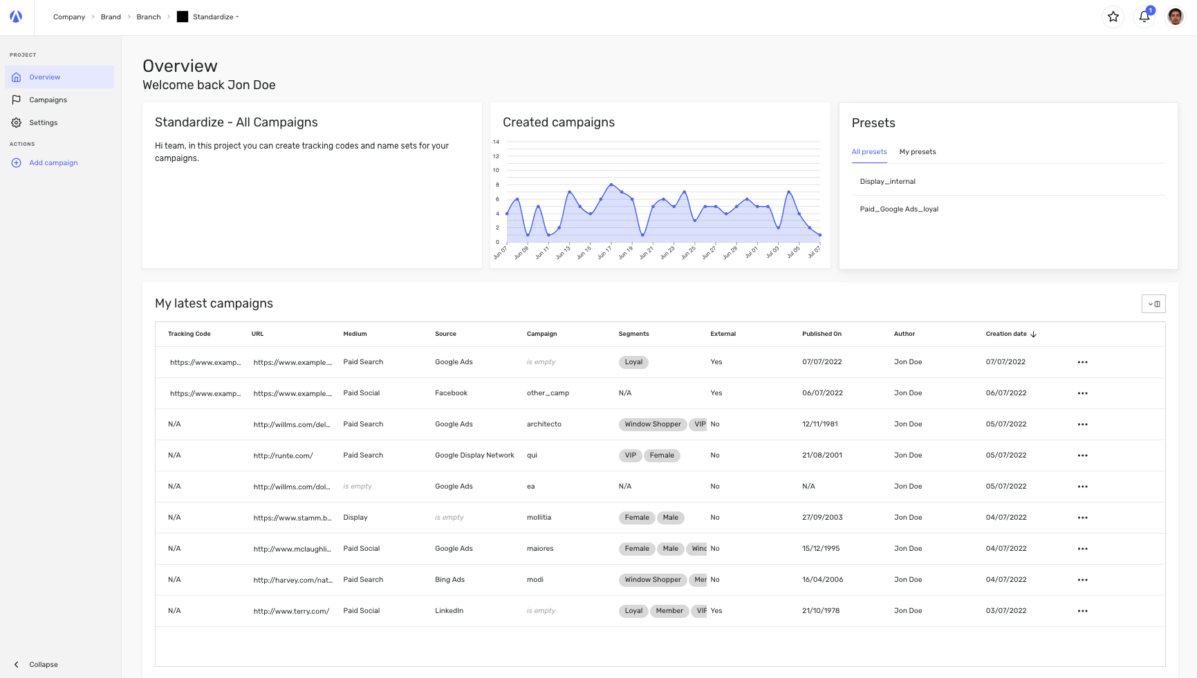This screenshot has height=678, width=1197.
Task: Click the favorites star icon in the header
Action: point(1113,16)
